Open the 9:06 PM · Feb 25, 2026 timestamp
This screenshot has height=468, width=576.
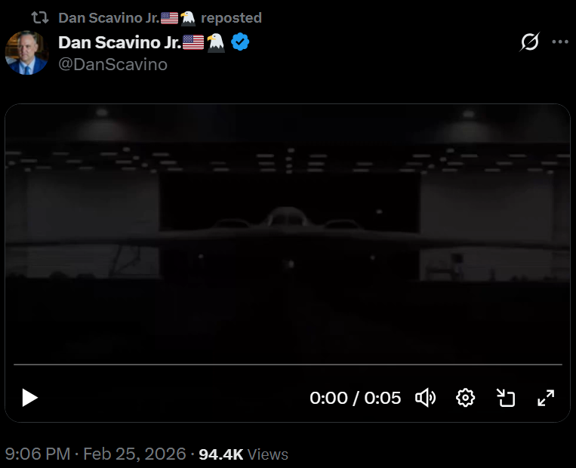coord(95,454)
